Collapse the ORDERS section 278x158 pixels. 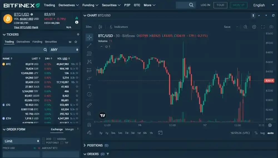point(85,154)
